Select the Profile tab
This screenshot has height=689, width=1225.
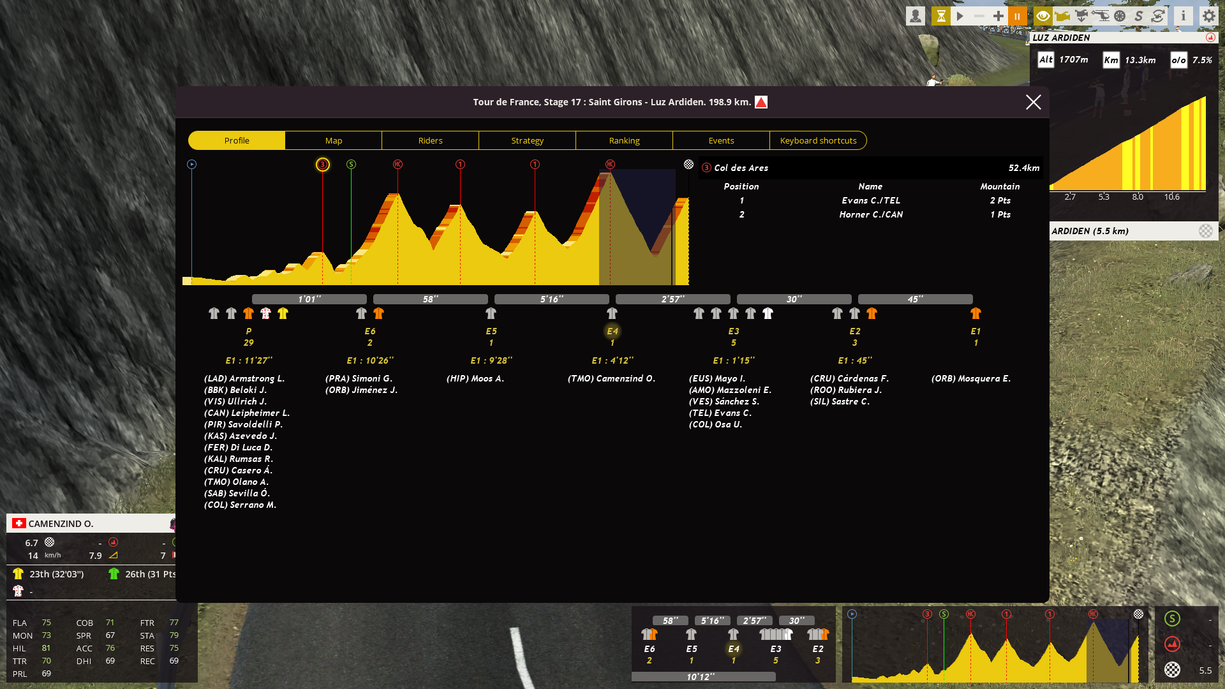coord(237,140)
